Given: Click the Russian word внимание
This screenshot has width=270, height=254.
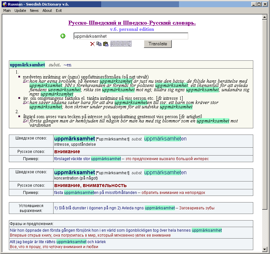Looking at the screenshot, I should point(67,152).
